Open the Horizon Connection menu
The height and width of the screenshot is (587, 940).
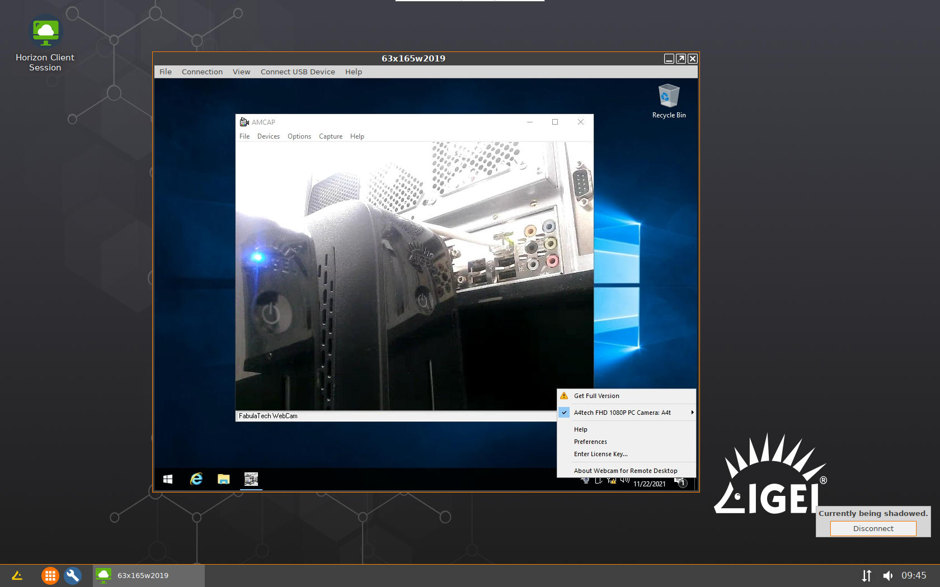[202, 72]
